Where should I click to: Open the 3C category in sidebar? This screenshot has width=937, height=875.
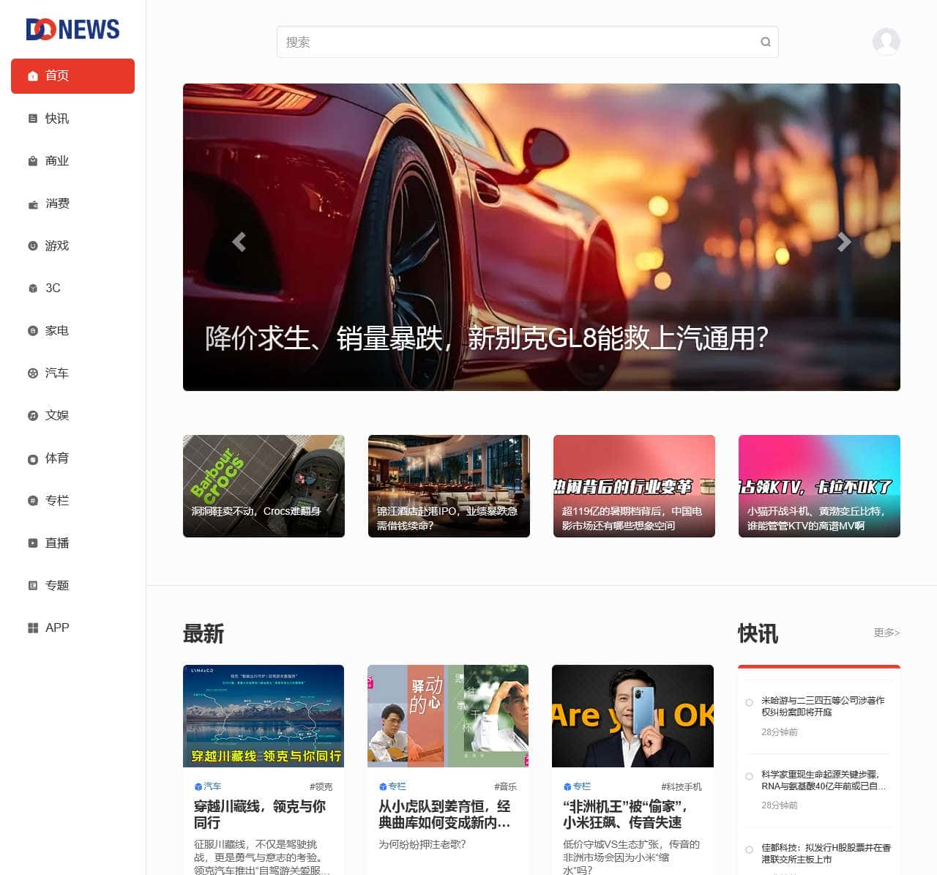(x=53, y=288)
